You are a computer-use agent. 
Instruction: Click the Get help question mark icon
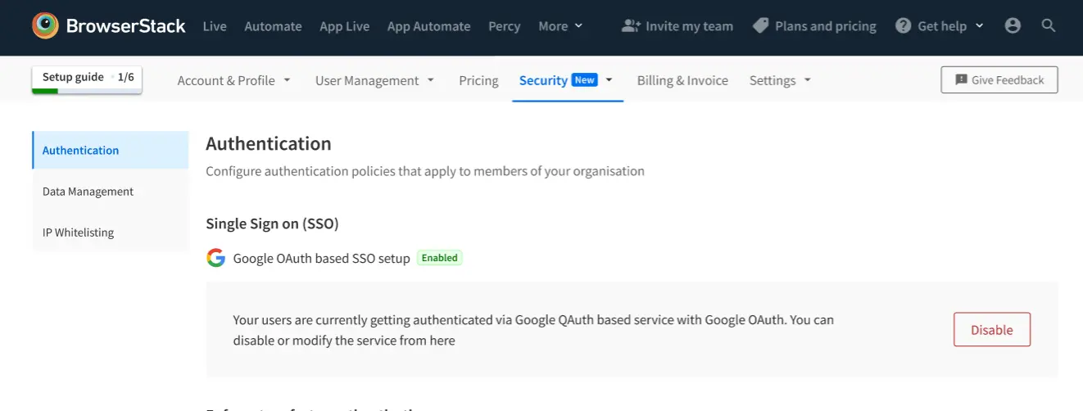coord(903,26)
